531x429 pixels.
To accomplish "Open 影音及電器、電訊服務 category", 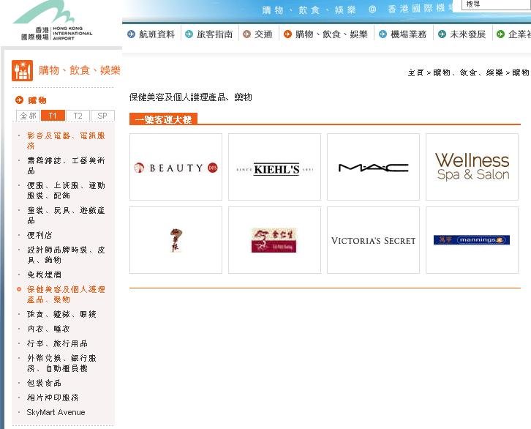I will [x=66, y=141].
